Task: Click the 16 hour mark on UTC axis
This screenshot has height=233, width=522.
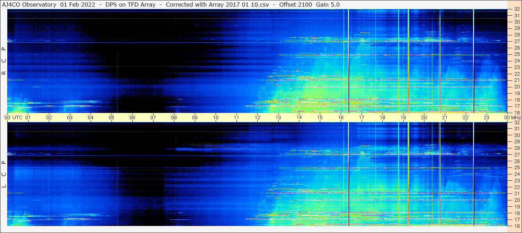Action: [341, 118]
